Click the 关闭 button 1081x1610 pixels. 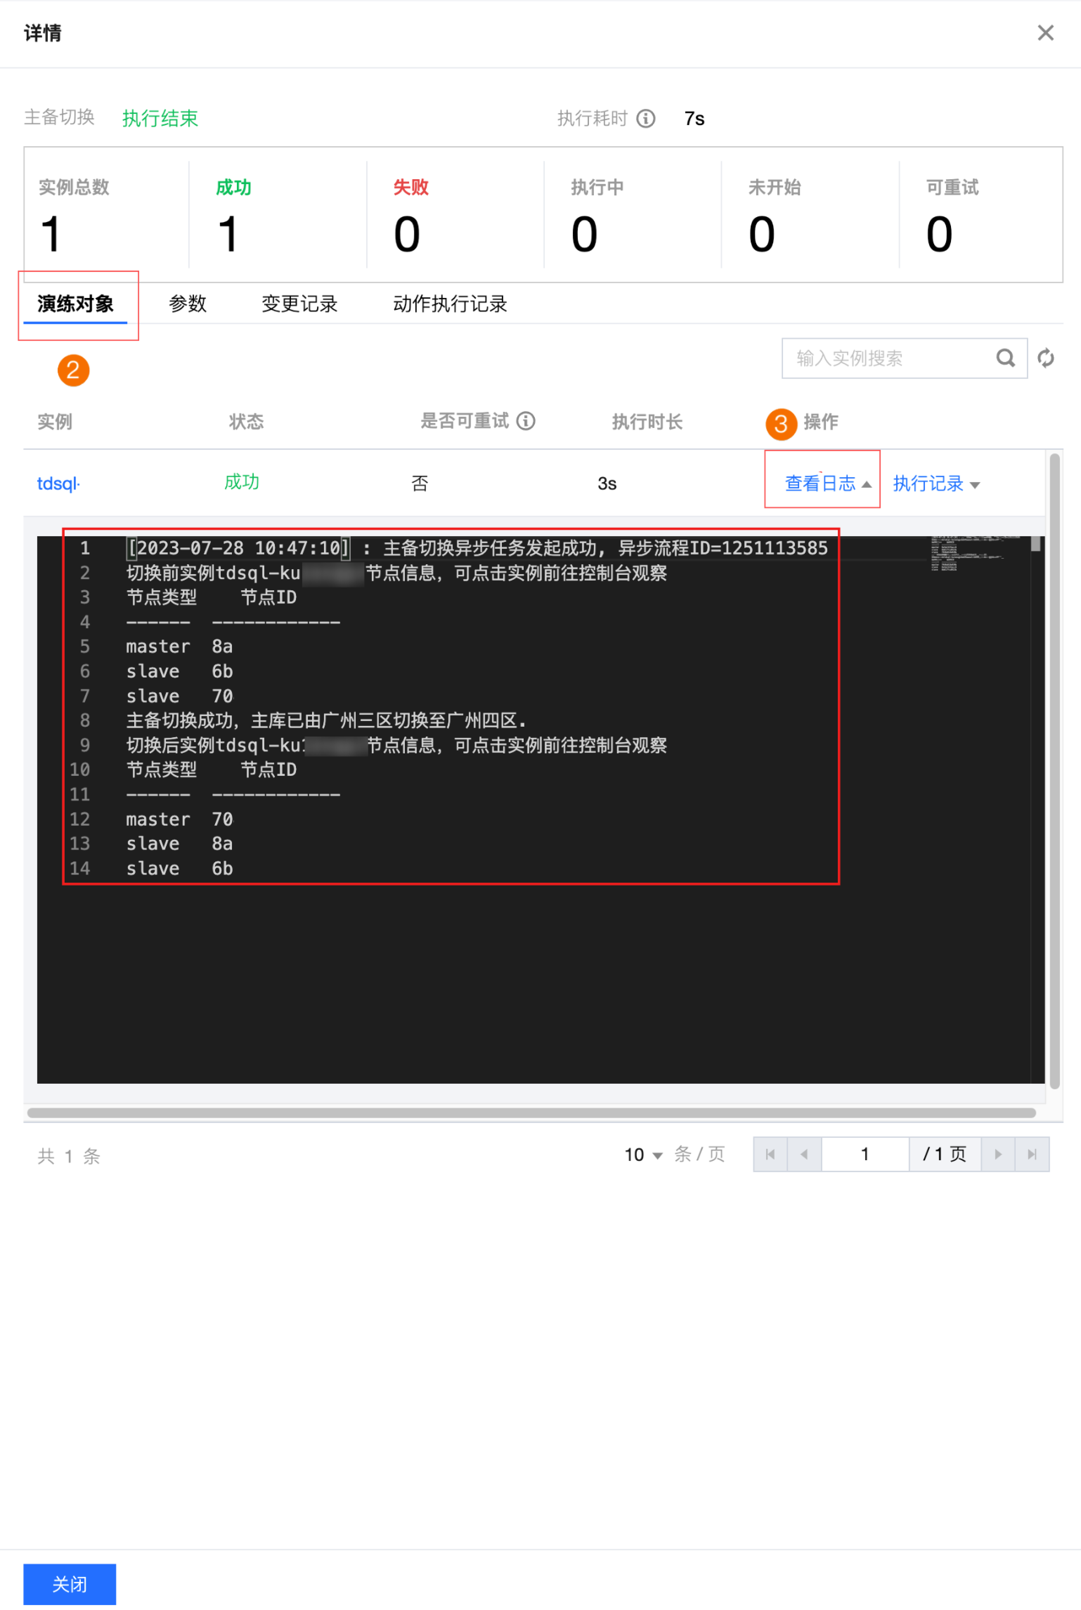point(70,1584)
